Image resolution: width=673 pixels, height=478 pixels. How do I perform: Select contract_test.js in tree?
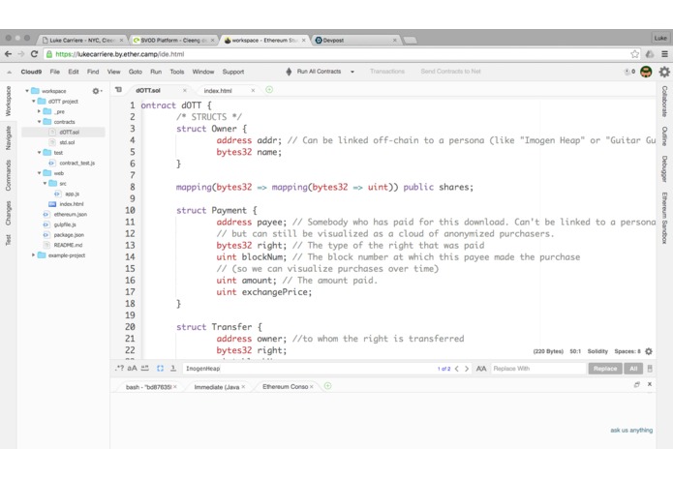pyautogui.click(x=76, y=163)
